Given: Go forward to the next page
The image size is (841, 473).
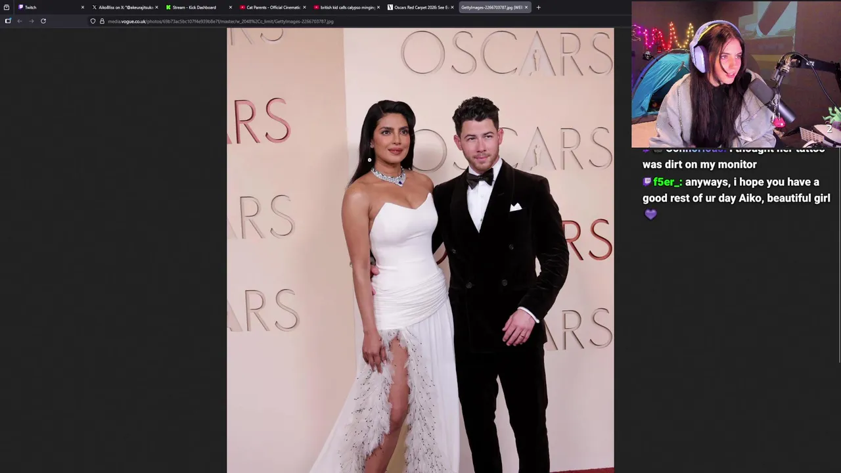Looking at the screenshot, I should point(31,21).
